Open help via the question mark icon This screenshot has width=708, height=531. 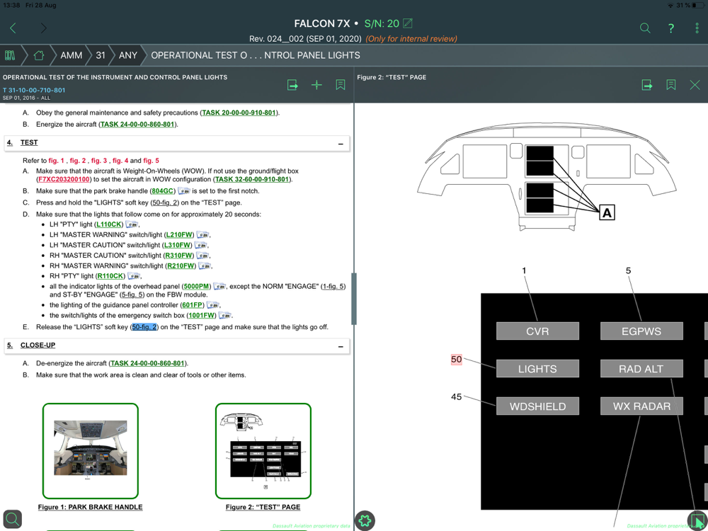coord(671,28)
